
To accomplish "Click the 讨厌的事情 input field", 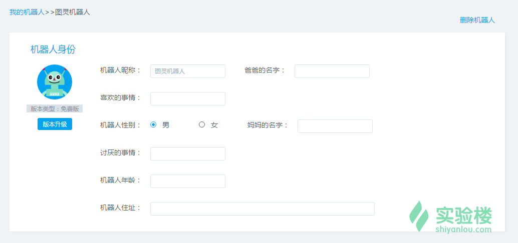I will (187, 154).
